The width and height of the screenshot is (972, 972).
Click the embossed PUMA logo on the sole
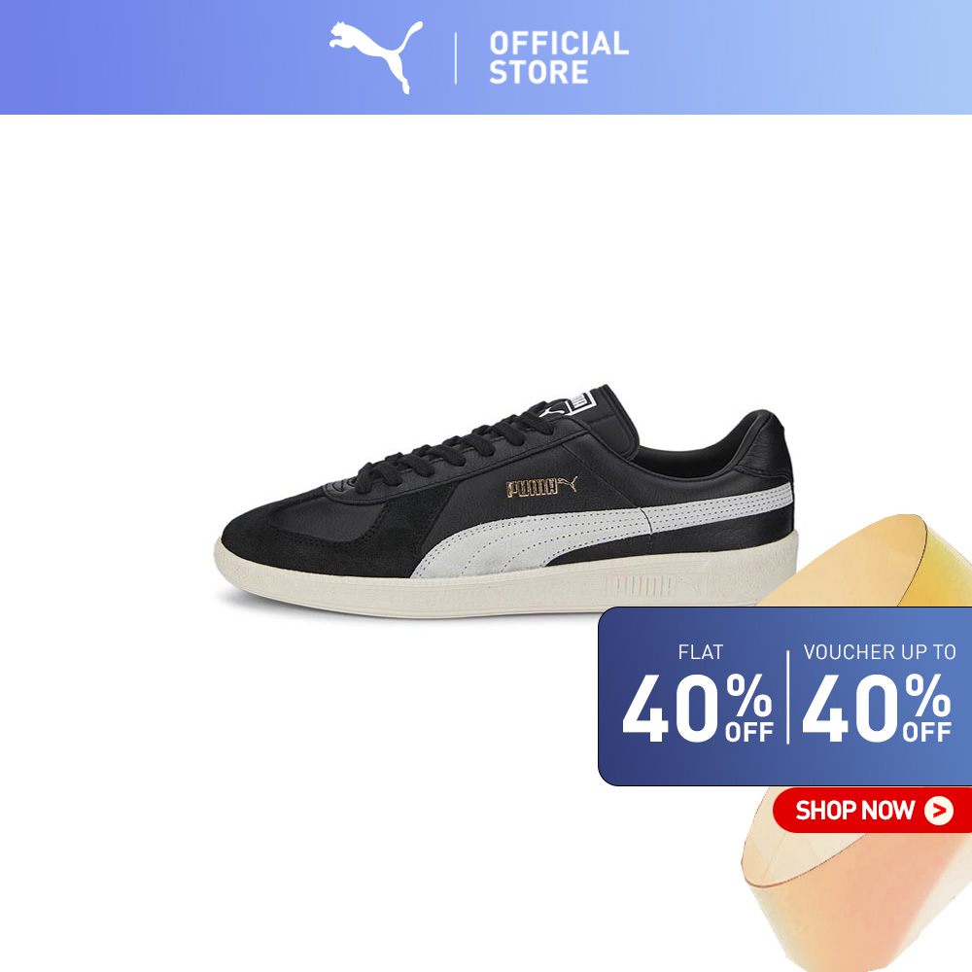tap(642, 585)
